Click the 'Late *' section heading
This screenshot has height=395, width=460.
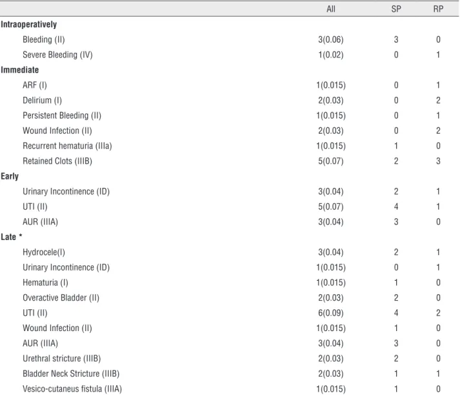point(12,237)
